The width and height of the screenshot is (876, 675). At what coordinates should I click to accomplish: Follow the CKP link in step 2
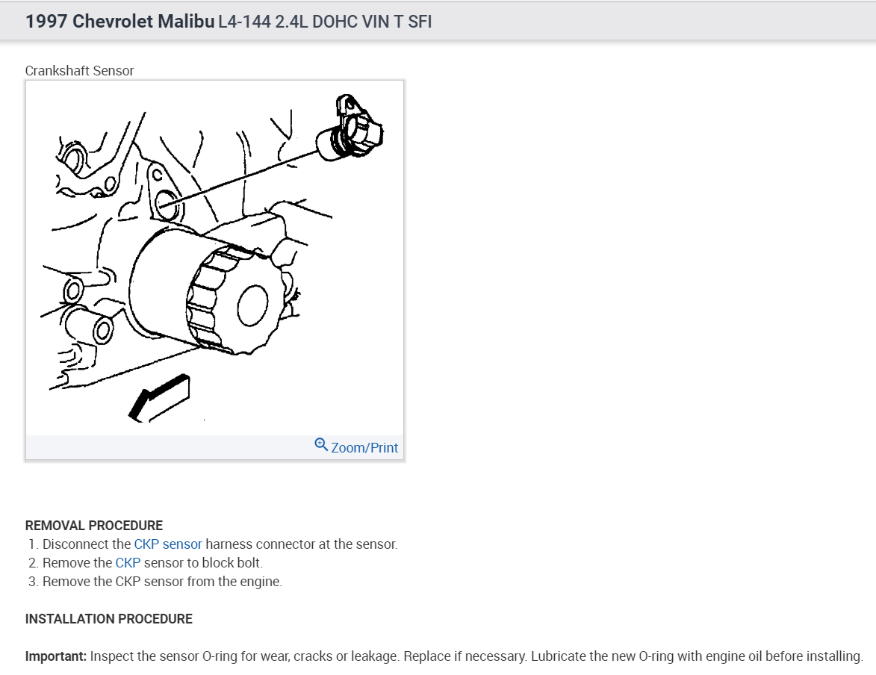(x=128, y=563)
